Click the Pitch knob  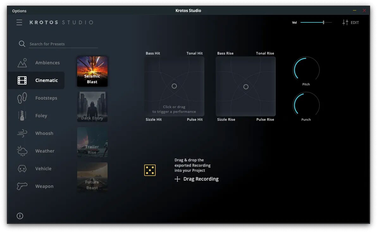click(306, 69)
